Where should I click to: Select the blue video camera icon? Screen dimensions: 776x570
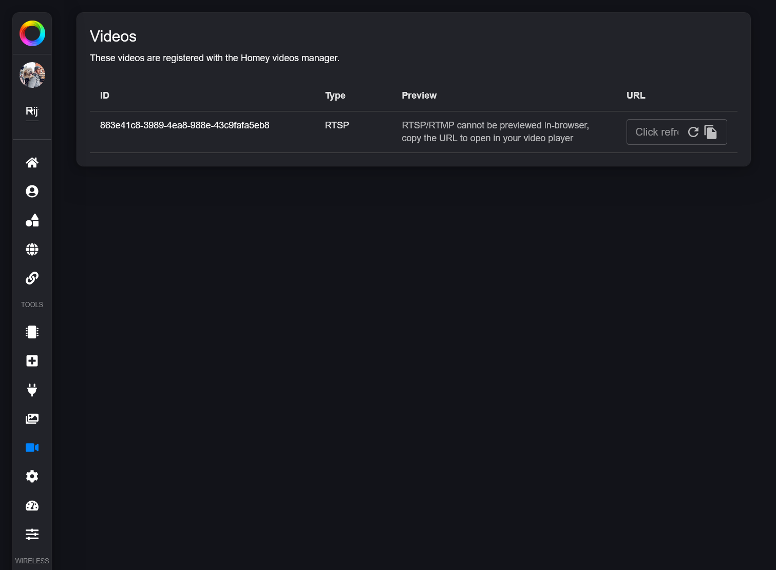[x=32, y=448]
